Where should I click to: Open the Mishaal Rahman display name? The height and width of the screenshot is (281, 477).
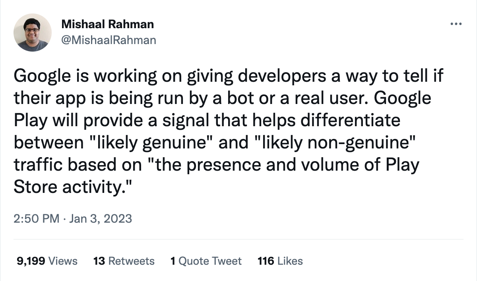point(107,24)
